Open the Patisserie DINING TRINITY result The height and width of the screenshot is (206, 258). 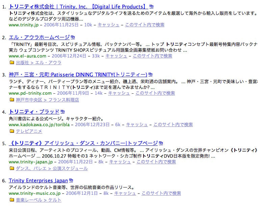[78, 75]
